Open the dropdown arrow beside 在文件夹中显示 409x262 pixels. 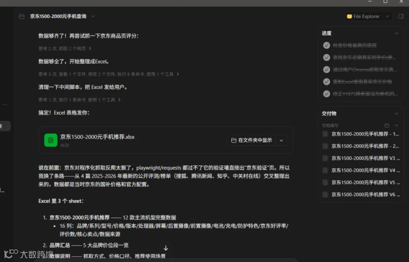tap(281, 140)
